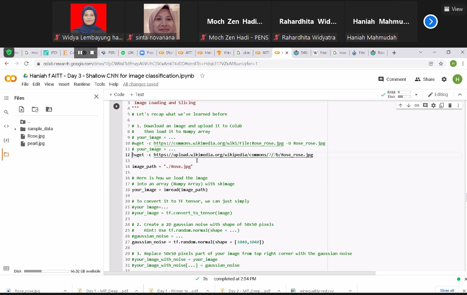This screenshot has height=295, width=467.
Task: Star the notebook title
Action: click(x=203, y=75)
